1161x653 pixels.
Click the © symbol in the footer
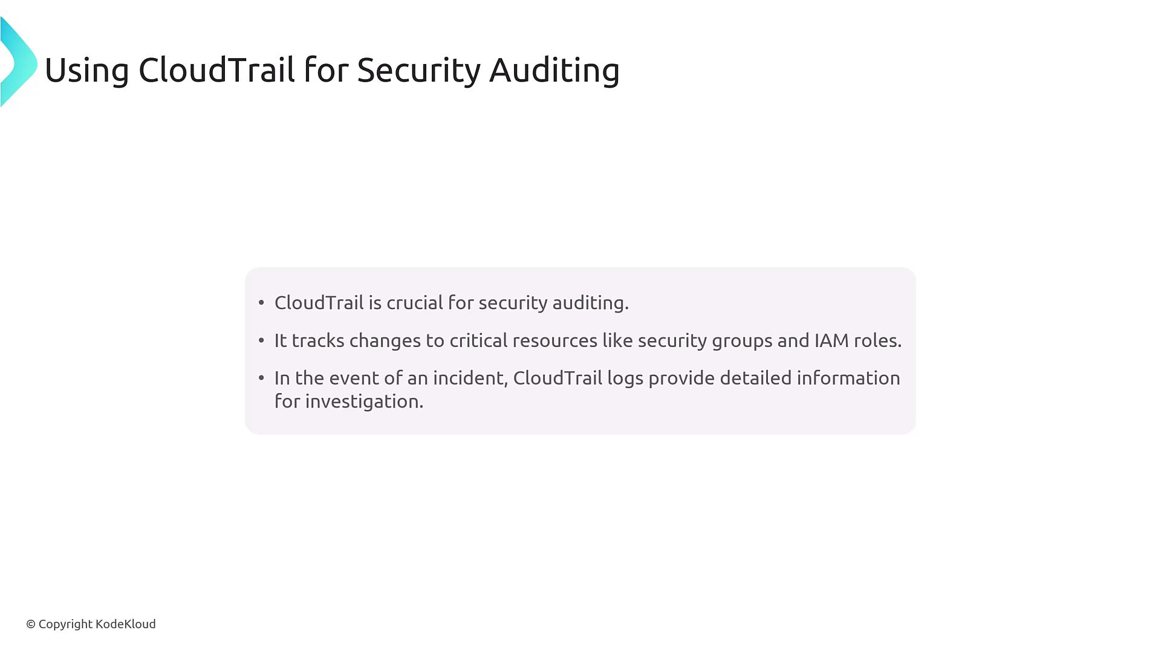coord(31,624)
